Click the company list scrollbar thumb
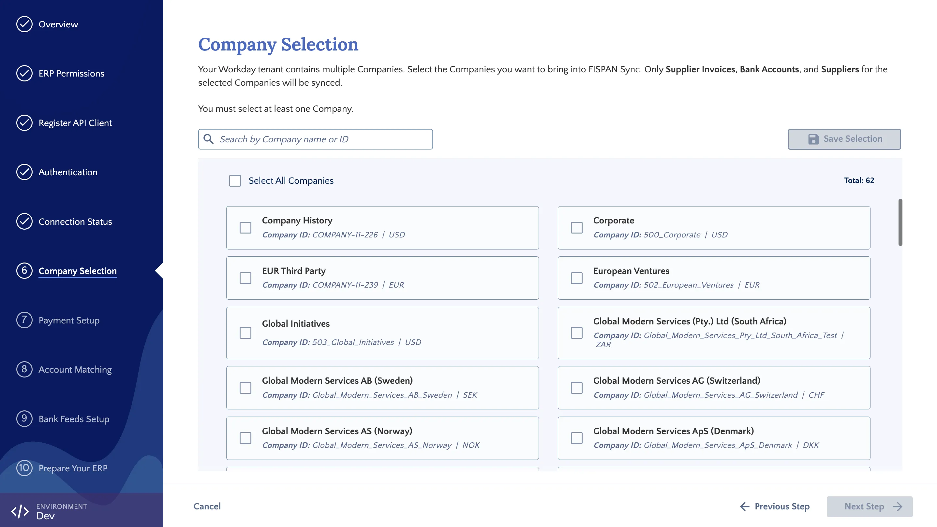 point(900,222)
